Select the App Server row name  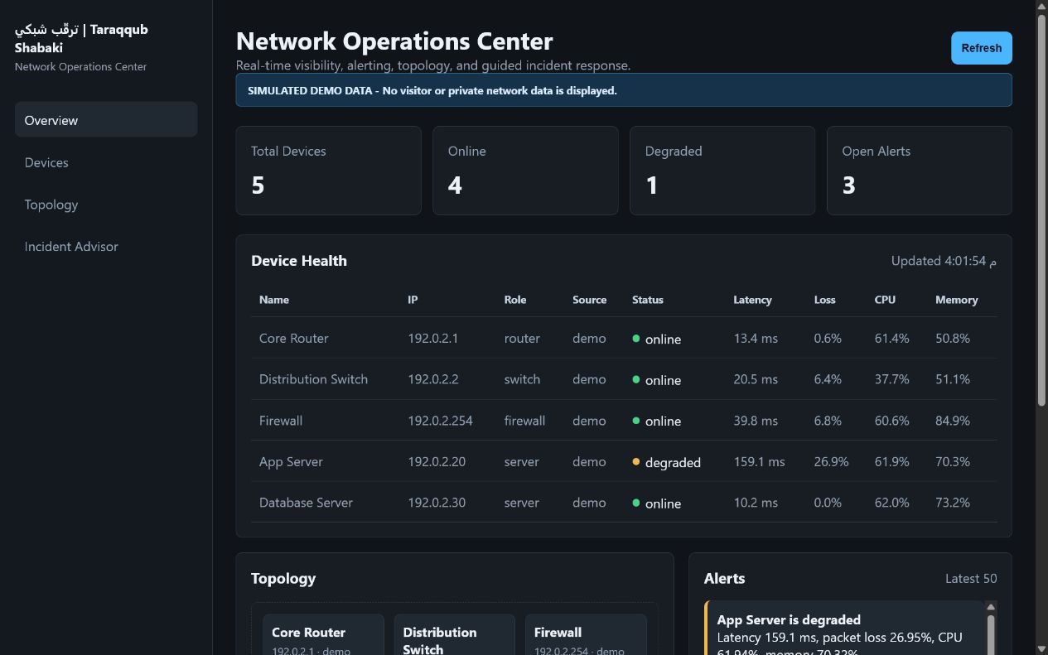[291, 461]
